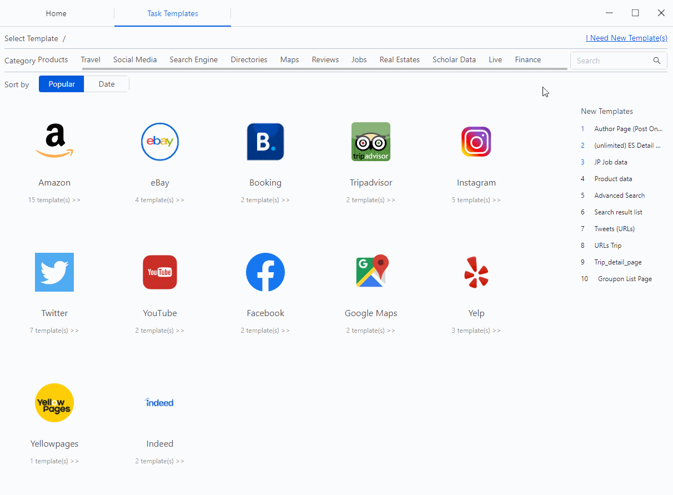Expand Tripadvisor 2 template(s) list
The width and height of the screenshot is (673, 495).
point(371,200)
